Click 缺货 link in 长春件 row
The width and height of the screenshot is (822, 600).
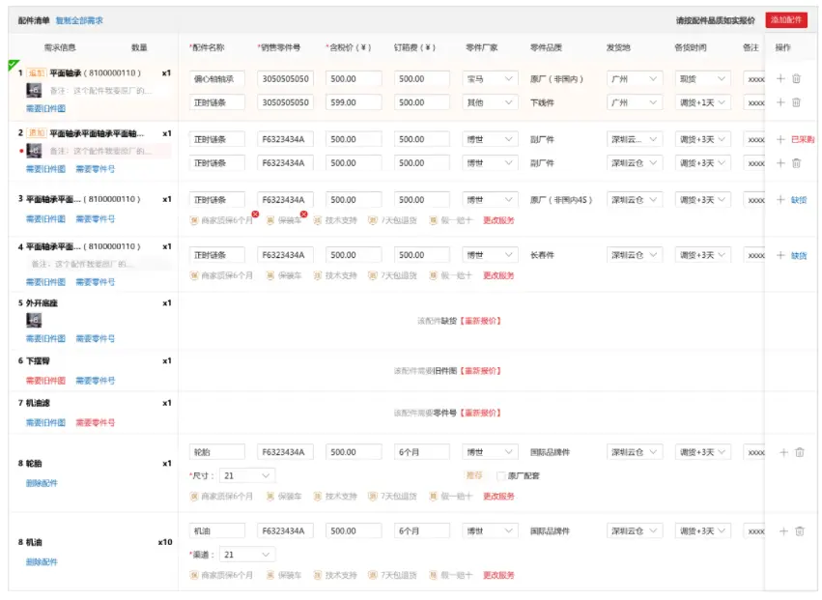[x=799, y=255]
